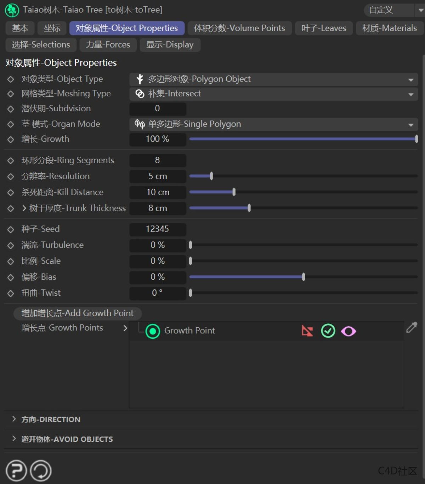Screen dimensions: 425x484
Task: Expand the AVOID OBJECTS section
Action: (14, 439)
